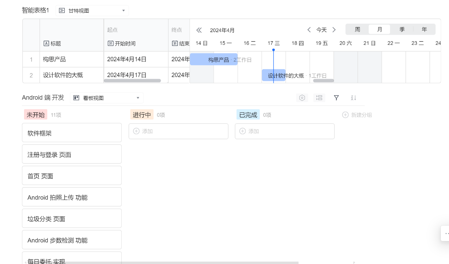Click the plus icon in 已完成 add card

pyautogui.click(x=243, y=131)
